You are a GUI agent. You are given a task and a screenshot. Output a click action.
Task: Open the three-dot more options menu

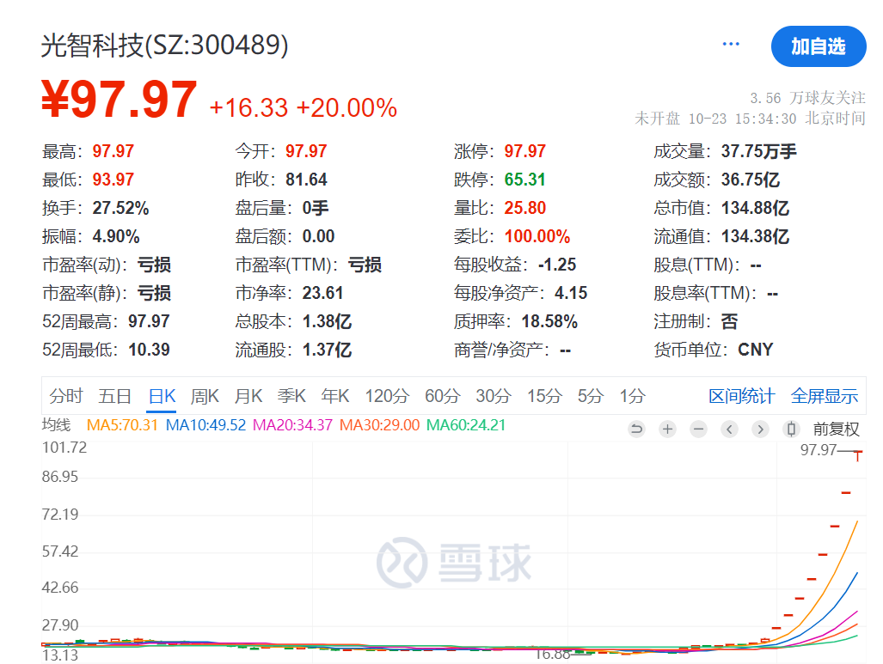(x=731, y=44)
